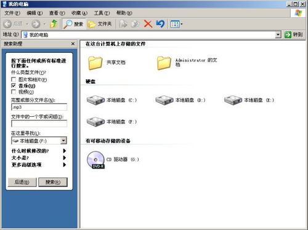The image size is (308, 230).
Task: Select the Administrator 的文档 folder
Action: (187, 63)
